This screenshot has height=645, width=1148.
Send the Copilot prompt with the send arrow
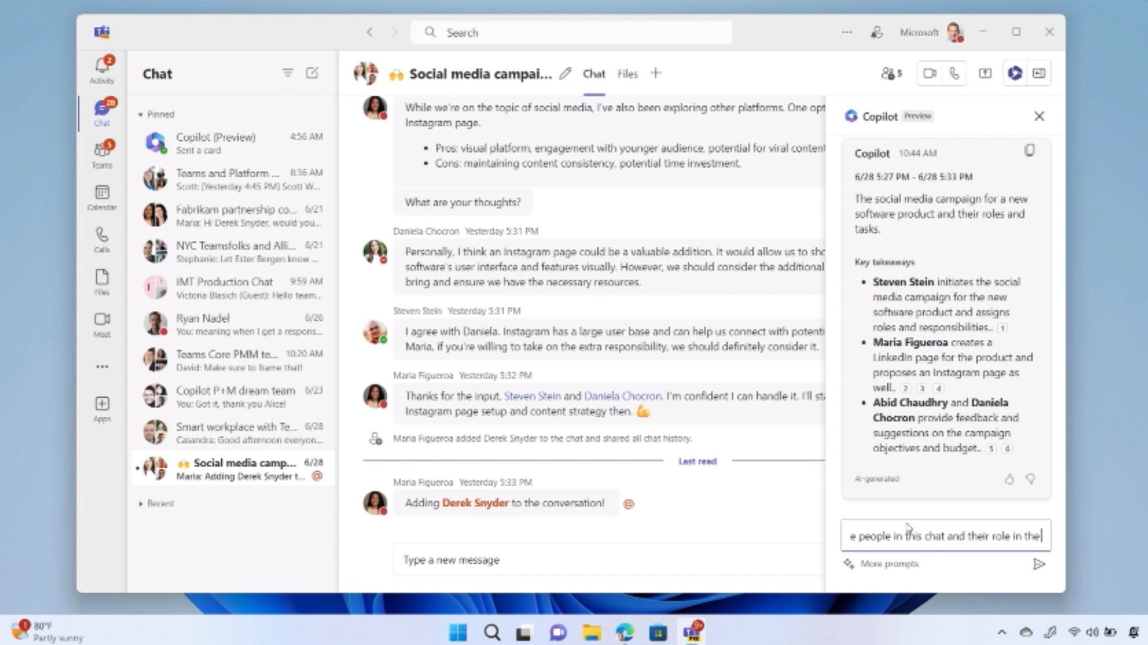tap(1040, 563)
